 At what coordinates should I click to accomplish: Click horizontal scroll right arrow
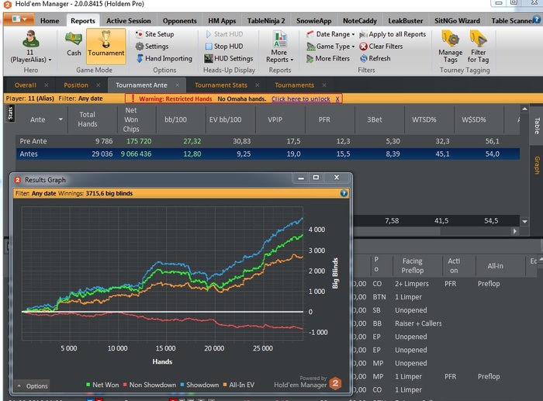tap(514, 231)
